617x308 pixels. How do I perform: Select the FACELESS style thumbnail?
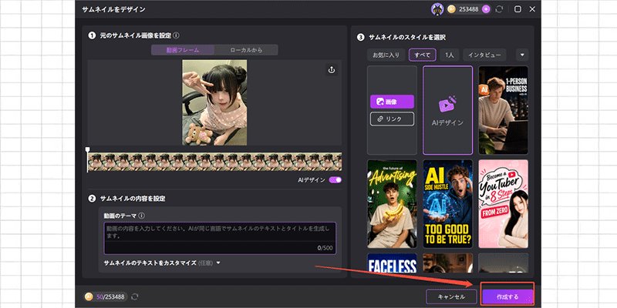(x=392, y=263)
